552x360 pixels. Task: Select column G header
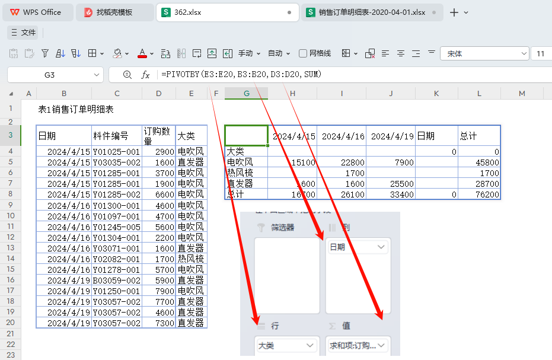coord(247,94)
